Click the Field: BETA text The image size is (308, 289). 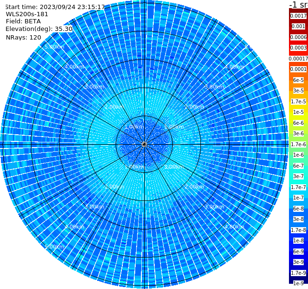(23, 21)
